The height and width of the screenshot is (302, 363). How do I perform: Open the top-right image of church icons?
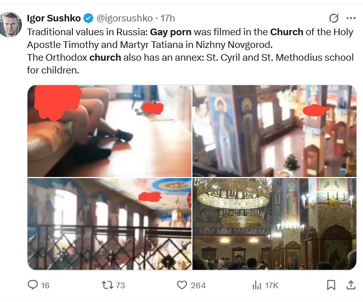tap(274, 131)
